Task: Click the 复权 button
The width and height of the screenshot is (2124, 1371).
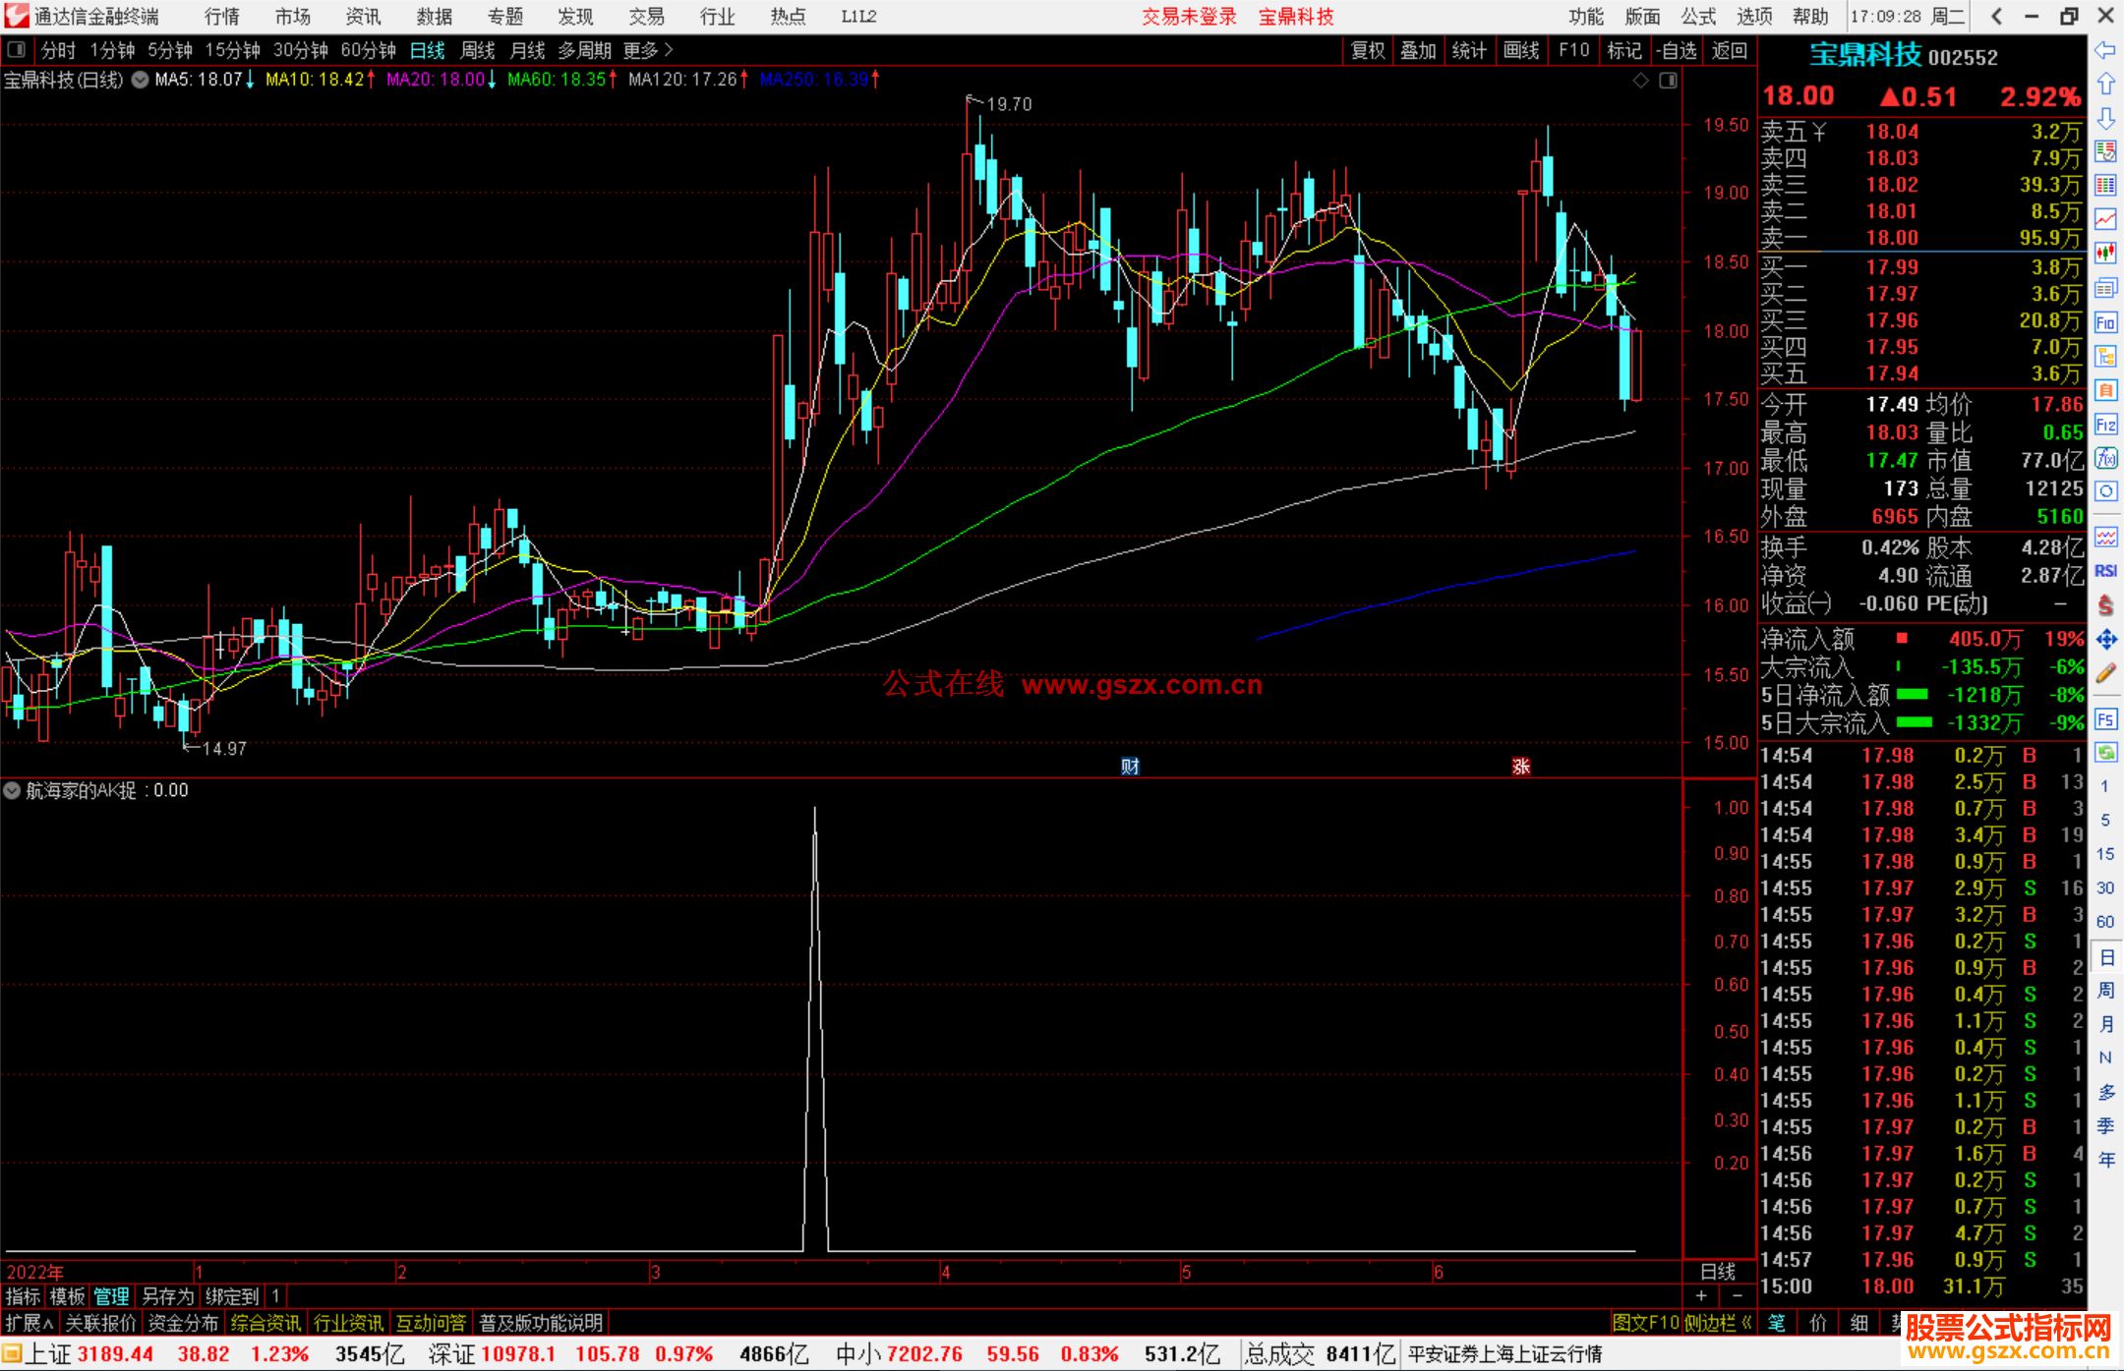Action: [1367, 49]
